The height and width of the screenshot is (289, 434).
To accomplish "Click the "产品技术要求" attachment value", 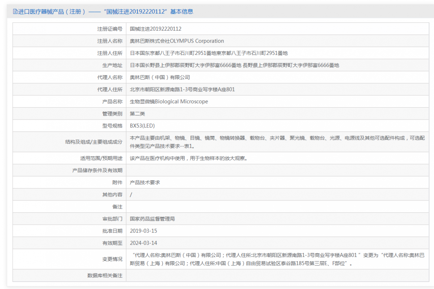I will [x=145, y=182].
